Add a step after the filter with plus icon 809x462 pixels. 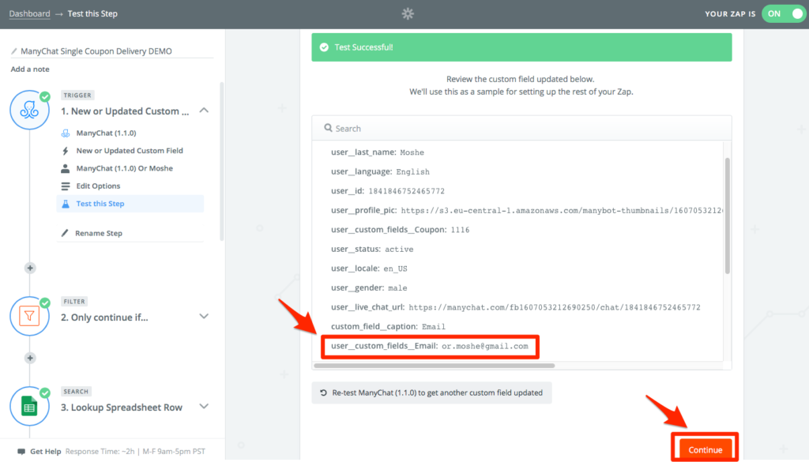click(x=30, y=358)
